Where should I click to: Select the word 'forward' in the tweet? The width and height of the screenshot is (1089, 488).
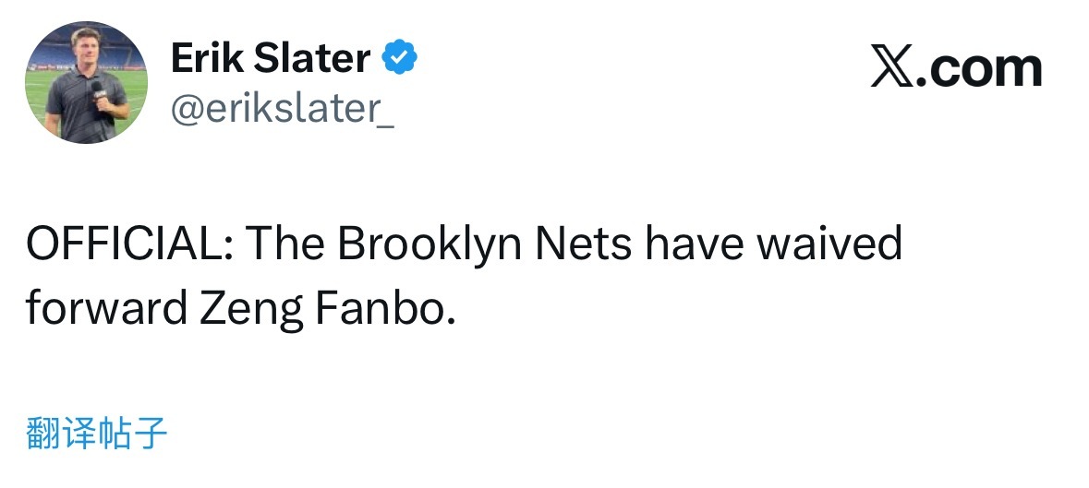(105, 308)
